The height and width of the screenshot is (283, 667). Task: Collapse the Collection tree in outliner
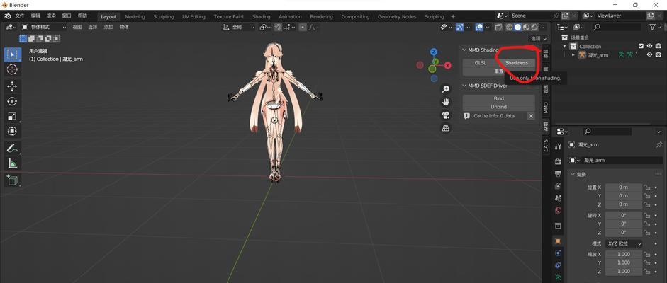point(565,46)
